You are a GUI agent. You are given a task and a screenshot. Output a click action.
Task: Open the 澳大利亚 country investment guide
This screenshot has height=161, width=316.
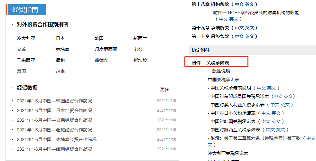pos(26,38)
